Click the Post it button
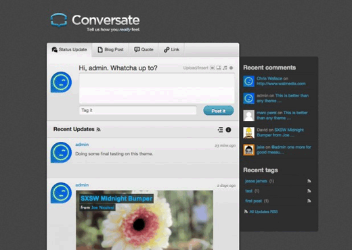 coord(219,111)
